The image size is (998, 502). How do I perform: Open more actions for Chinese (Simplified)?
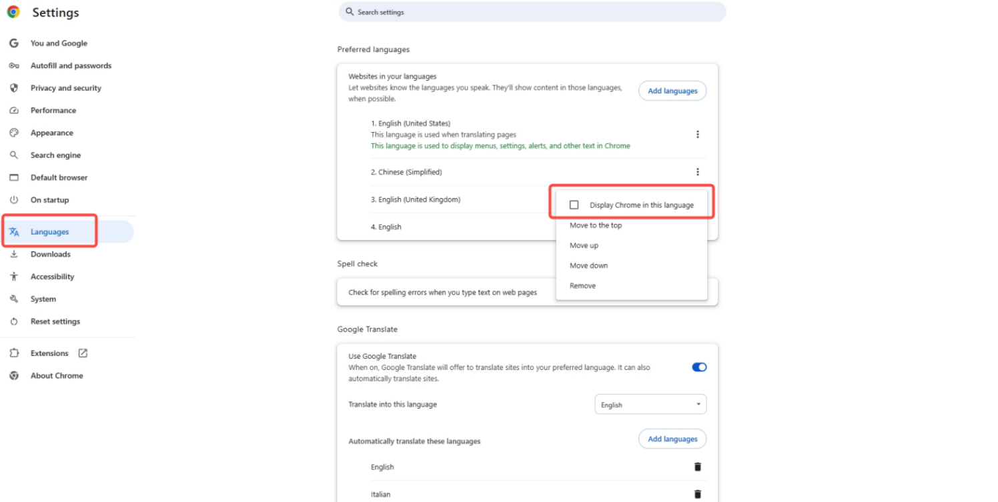point(698,172)
